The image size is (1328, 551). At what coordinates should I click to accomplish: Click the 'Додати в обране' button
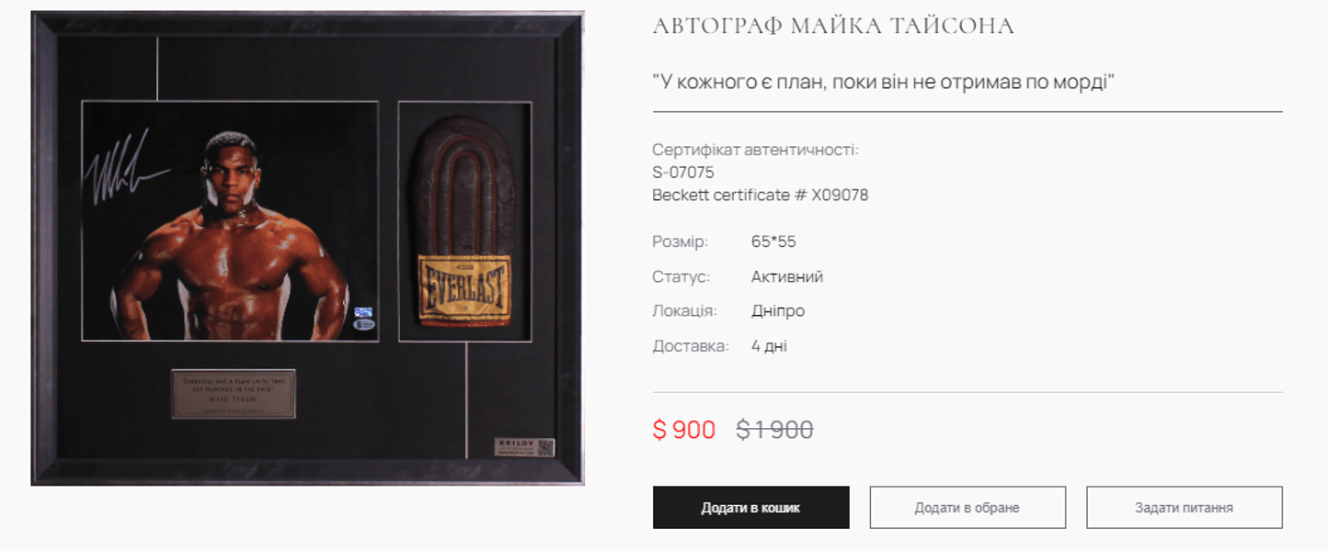coord(967,508)
